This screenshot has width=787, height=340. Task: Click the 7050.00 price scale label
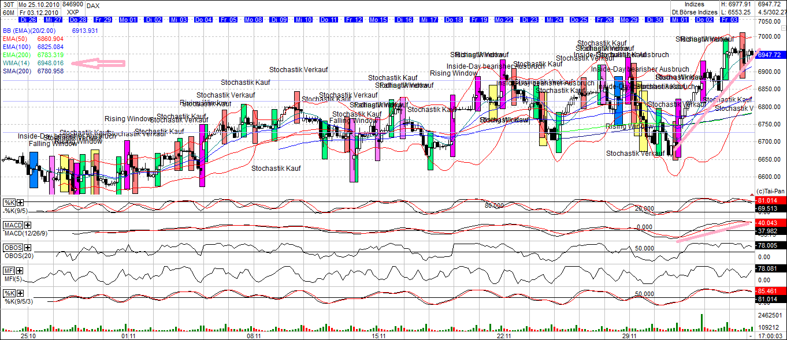(769, 22)
